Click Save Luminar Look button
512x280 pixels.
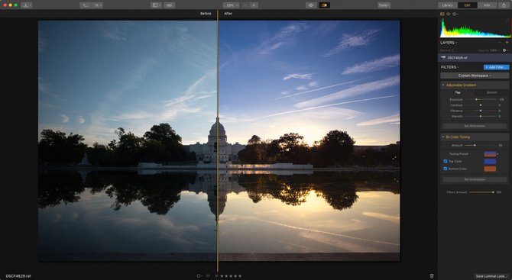pos(491,276)
